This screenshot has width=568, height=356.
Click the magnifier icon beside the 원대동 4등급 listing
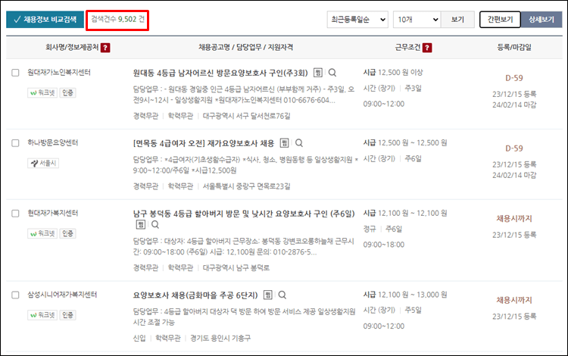[332, 73]
